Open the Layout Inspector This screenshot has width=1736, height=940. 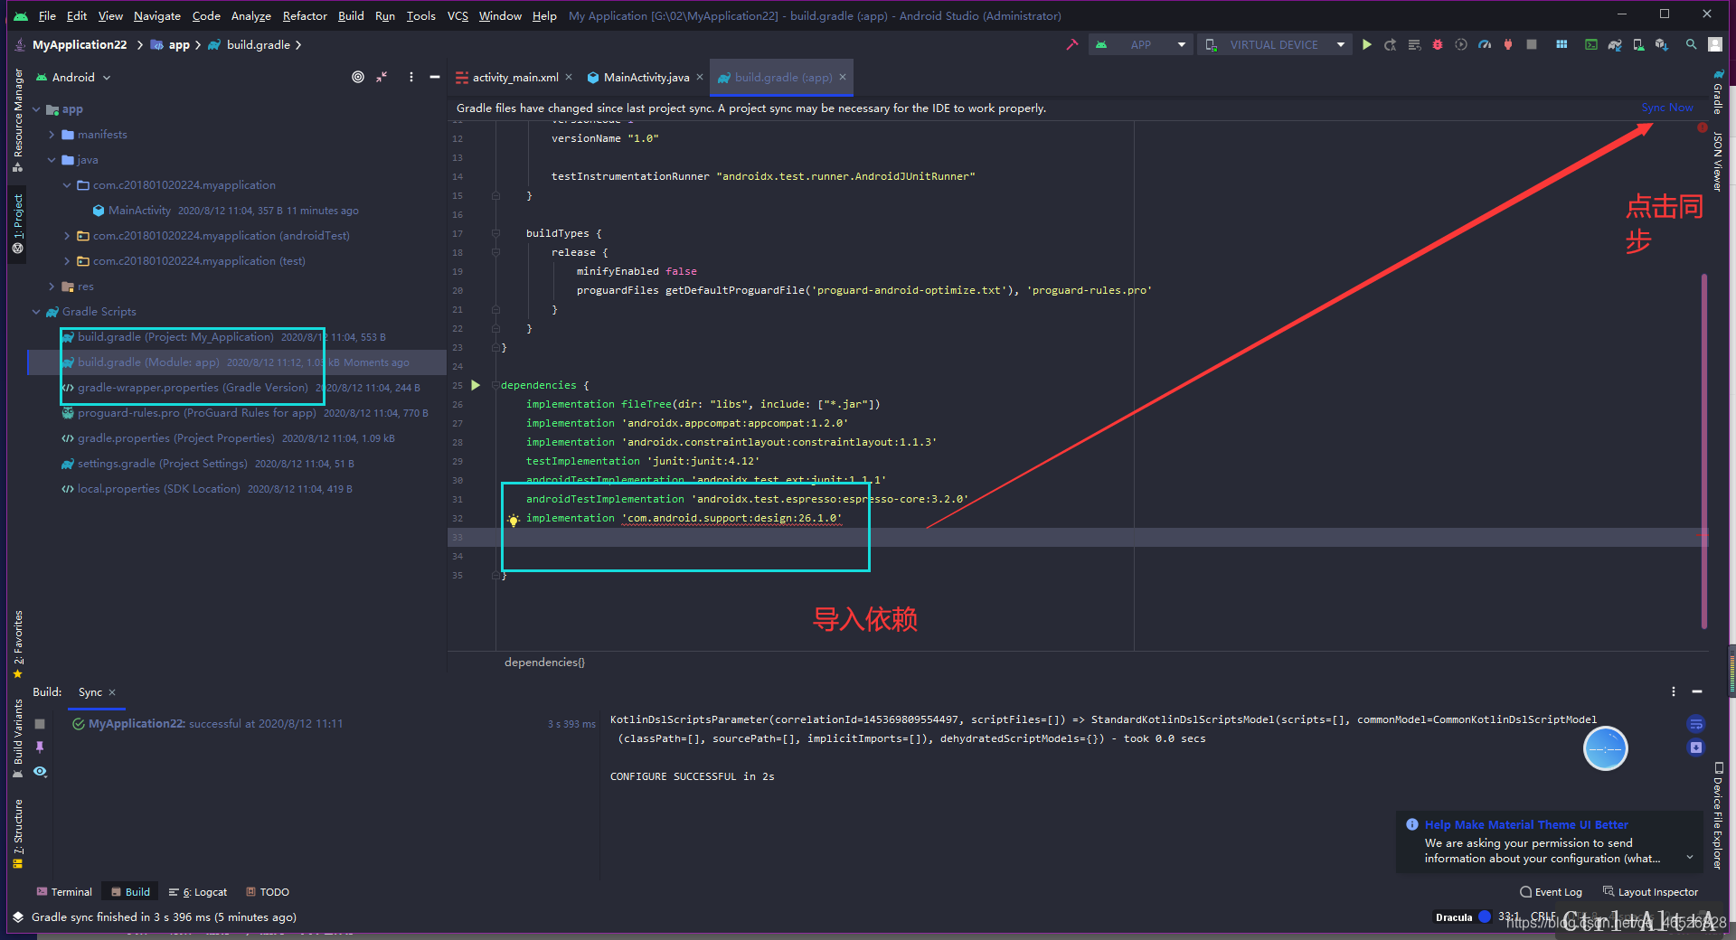(1651, 892)
